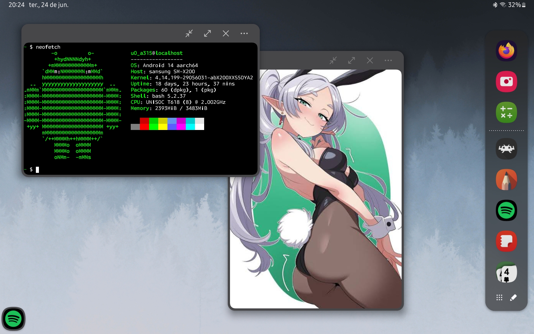Tap the Wi-Fi status icon
This screenshot has height=334, width=534.
click(x=503, y=5)
